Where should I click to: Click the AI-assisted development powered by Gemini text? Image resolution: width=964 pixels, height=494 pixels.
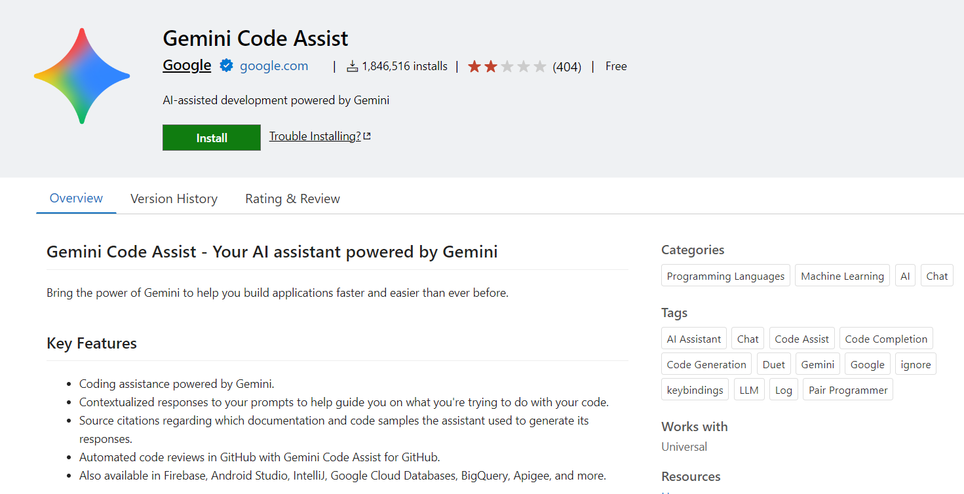pos(276,100)
